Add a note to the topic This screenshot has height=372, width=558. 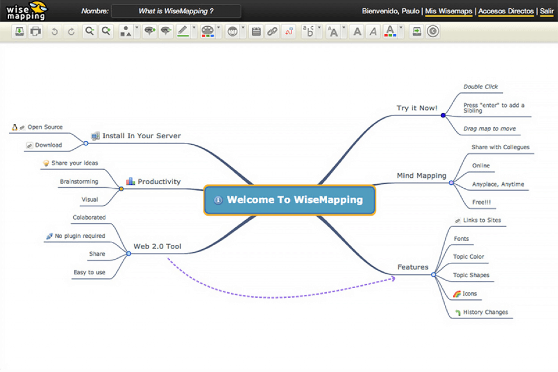tap(256, 31)
